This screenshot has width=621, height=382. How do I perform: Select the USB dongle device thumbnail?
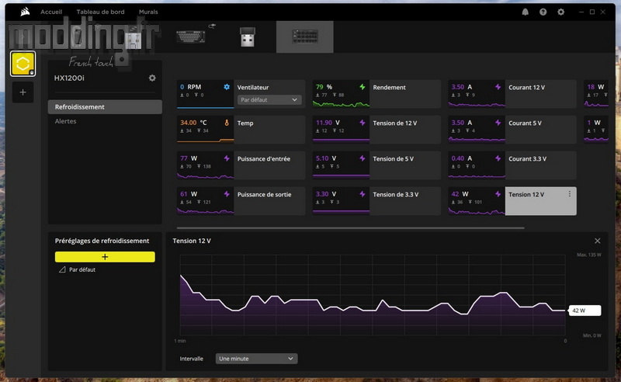click(x=248, y=36)
